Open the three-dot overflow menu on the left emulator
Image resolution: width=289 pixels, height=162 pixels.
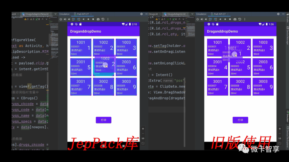pos(108,19)
